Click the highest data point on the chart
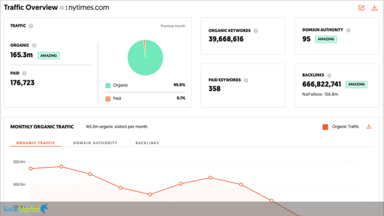Image resolution: width=384 pixels, height=216 pixels. [x=61, y=166]
